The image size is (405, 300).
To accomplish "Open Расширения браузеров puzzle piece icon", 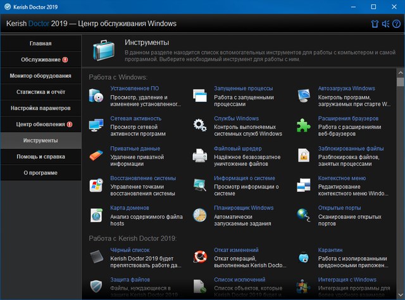I will coord(304,125).
